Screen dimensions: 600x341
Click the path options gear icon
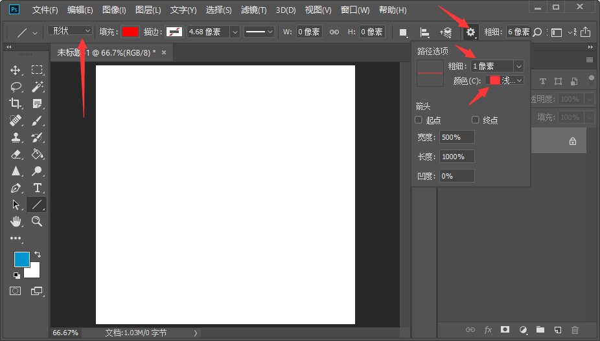pyautogui.click(x=470, y=32)
